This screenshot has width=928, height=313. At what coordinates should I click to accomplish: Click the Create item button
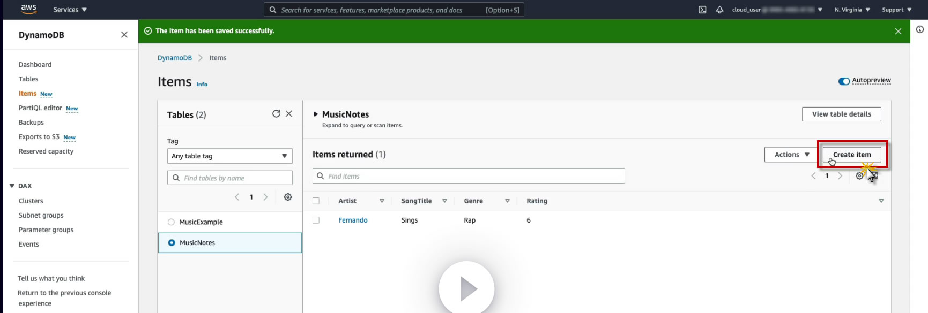pyautogui.click(x=852, y=155)
